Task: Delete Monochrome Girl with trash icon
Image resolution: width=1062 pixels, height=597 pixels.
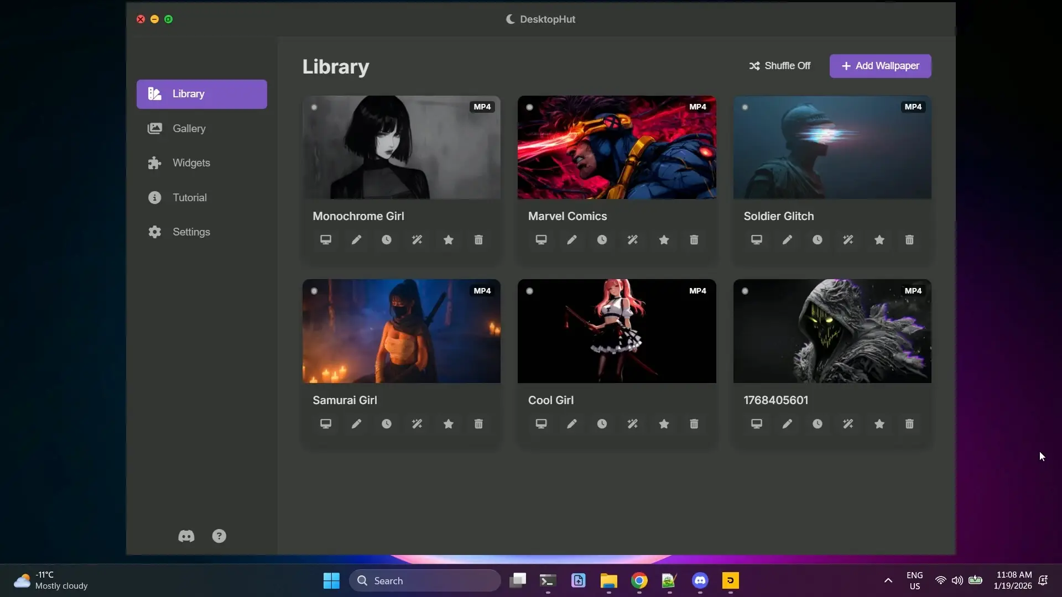Action: pyautogui.click(x=478, y=240)
